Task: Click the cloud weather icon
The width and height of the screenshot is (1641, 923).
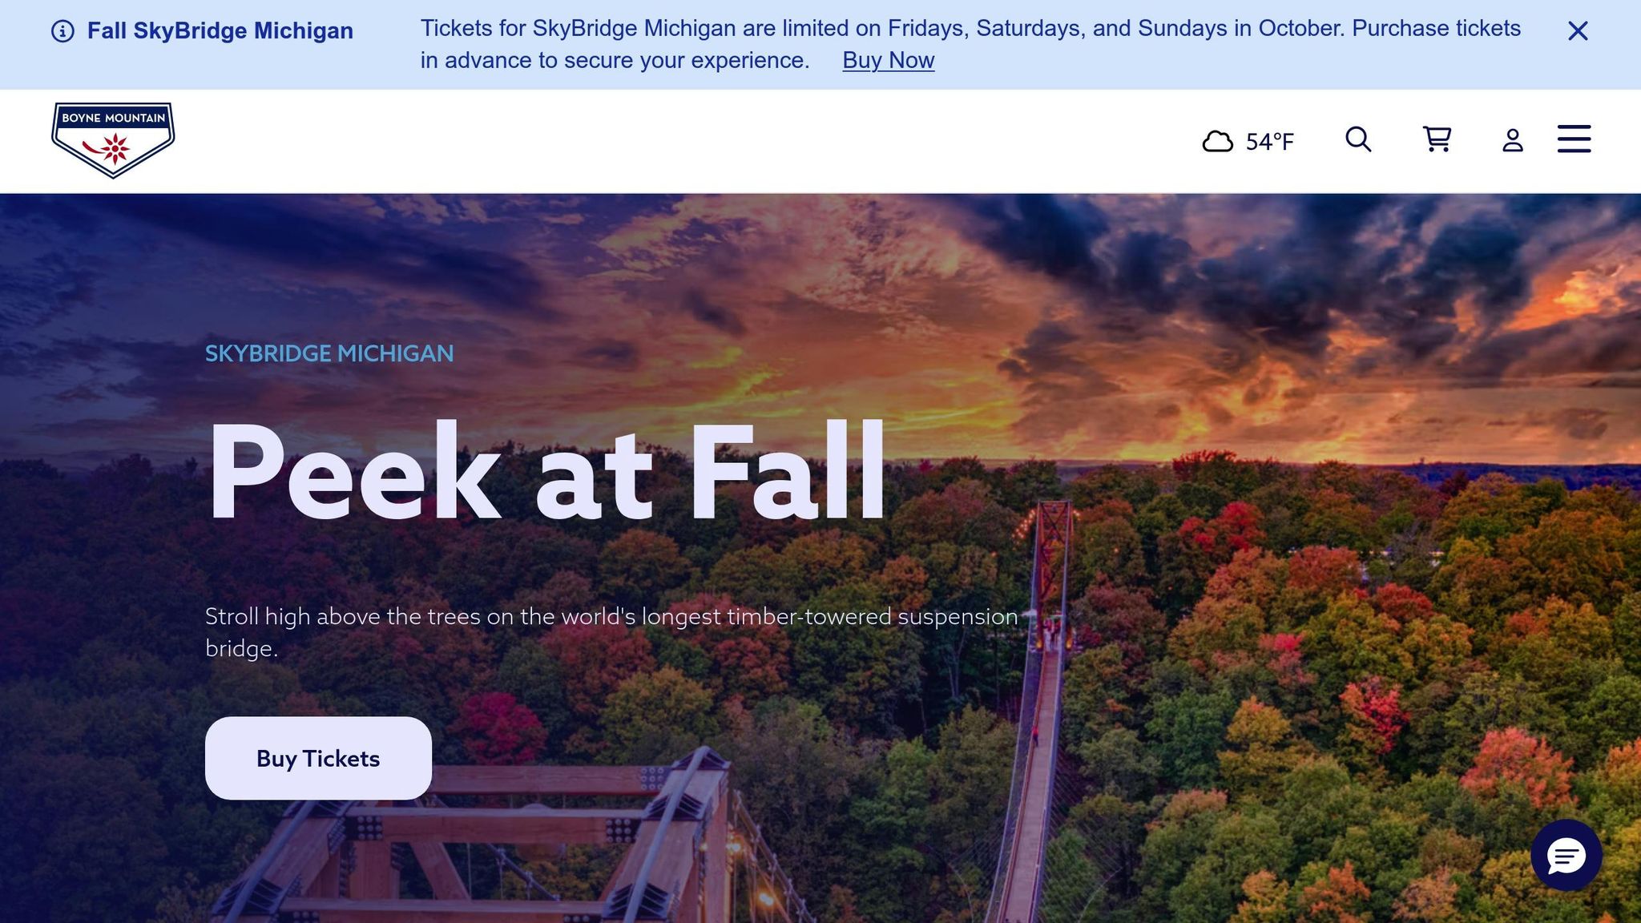Action: pos(1217,142)
